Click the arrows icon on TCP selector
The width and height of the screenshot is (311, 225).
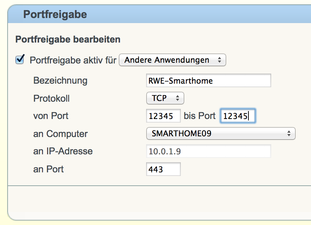(178, 98)
